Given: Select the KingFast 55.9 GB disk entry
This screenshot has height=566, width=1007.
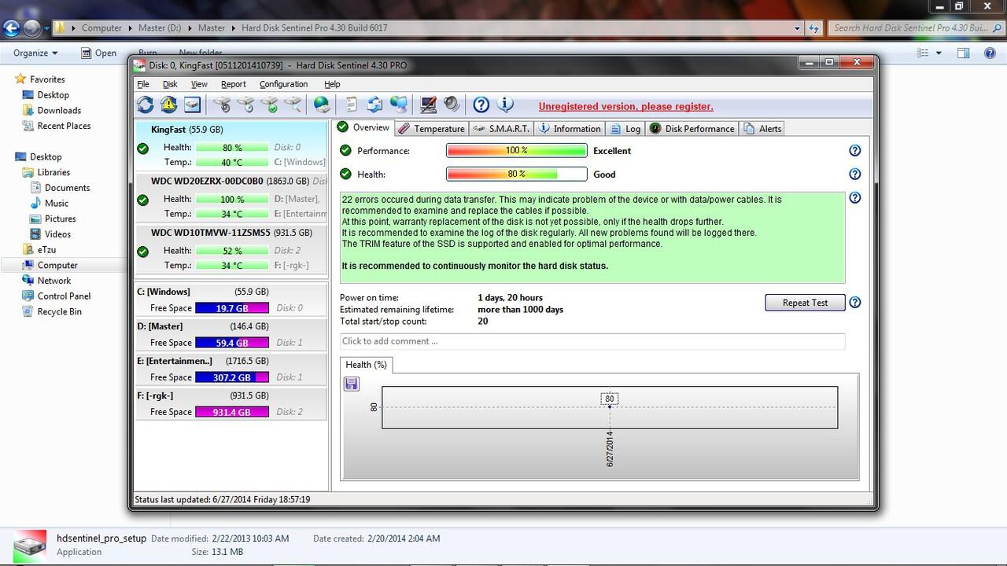Looking at the screenshot, I should [x=231, y=145].
